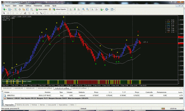This screenshot has height=111, width=185.
Task: Sort orders by Horário column header
Action: coord(48,92)
